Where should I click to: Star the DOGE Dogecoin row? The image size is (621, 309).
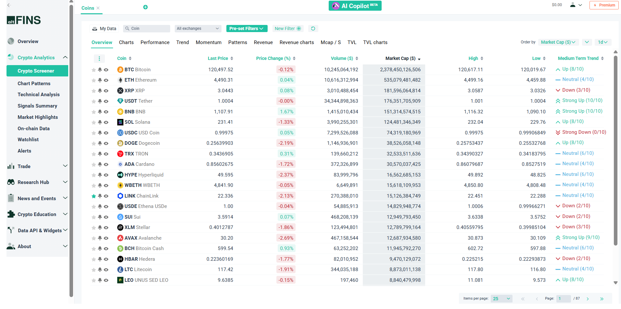coord(94,143)
